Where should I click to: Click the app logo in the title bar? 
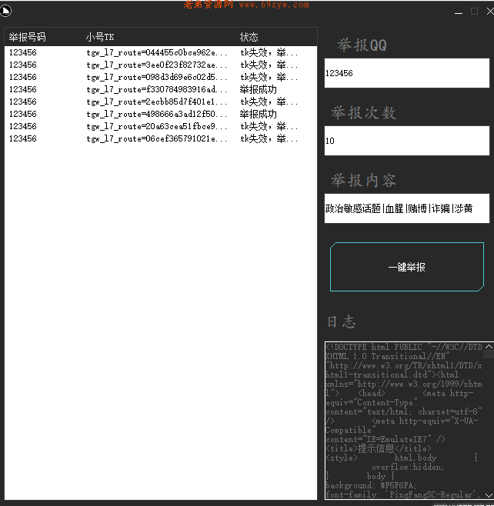pyautogui.click(x=7, y=12)
